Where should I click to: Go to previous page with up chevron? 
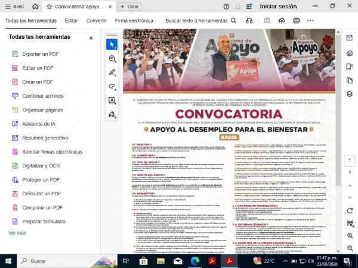[x=350, y=186]
